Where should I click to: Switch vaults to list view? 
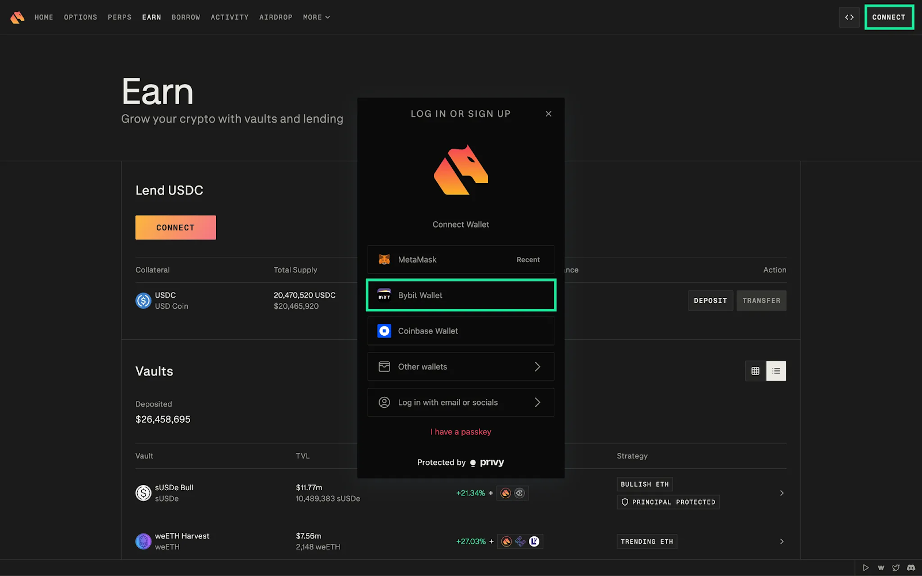coord(776,371)
